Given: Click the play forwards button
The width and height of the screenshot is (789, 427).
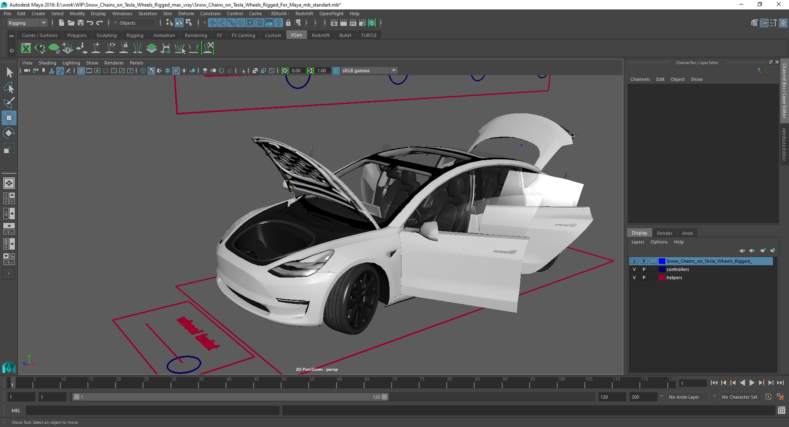Looking at the screenshot, I should [x=752, y=383].
